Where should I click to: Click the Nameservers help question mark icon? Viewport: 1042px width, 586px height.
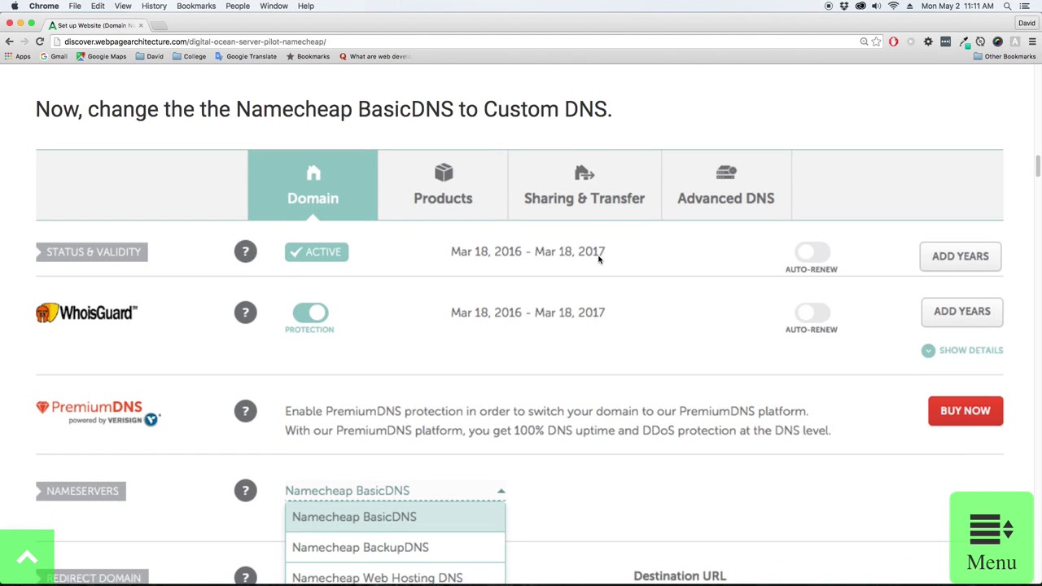click(245, 491)
